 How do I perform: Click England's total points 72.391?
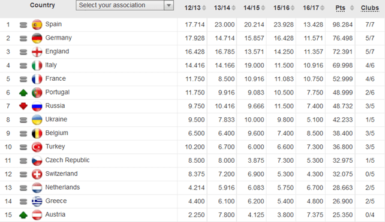click(x=342, y=52)
